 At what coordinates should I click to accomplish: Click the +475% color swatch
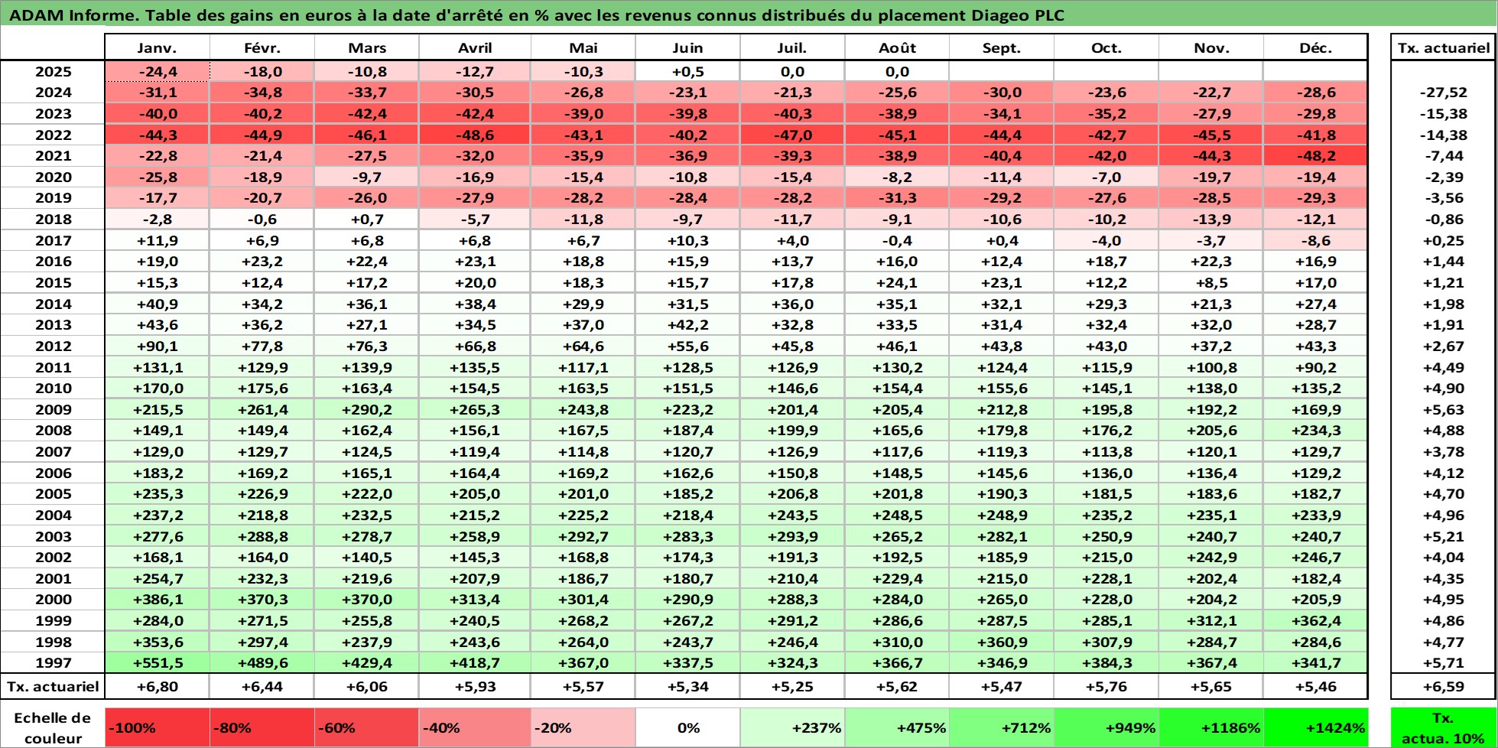coord(897,727)
